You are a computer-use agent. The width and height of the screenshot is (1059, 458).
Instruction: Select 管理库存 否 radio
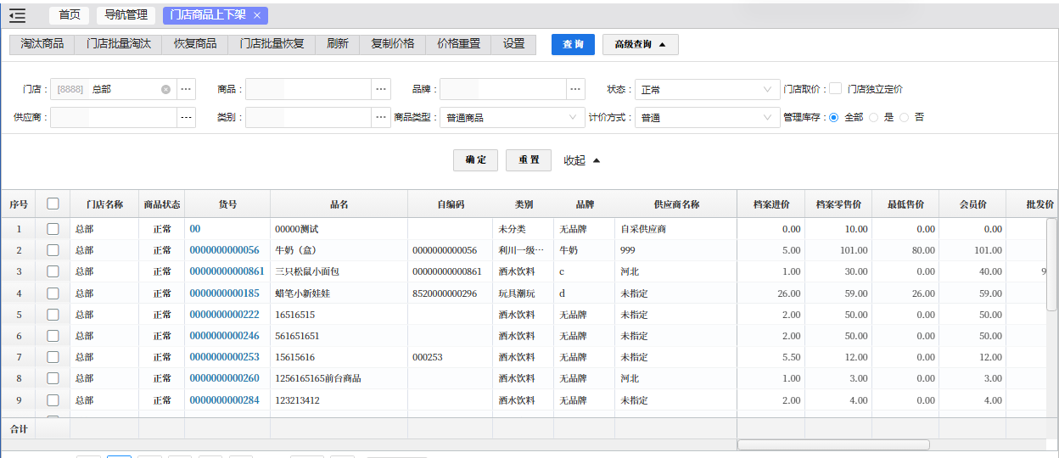904,118
